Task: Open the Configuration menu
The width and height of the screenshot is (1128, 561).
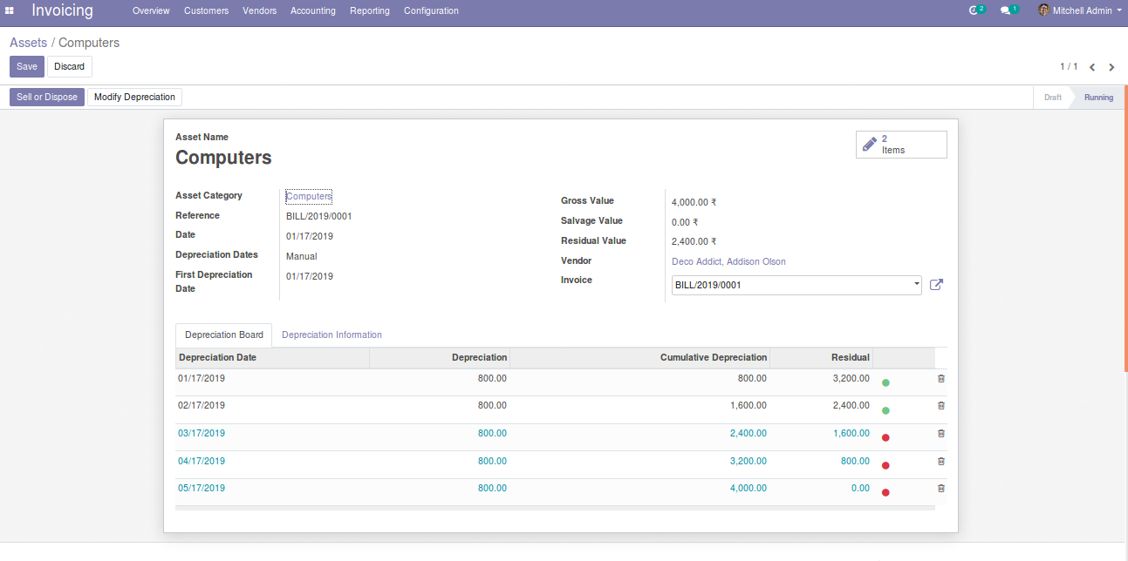Action: (431, 10)
